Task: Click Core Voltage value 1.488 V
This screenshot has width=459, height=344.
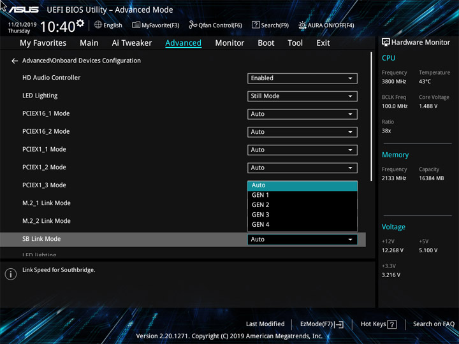Action: coord(428,106)
